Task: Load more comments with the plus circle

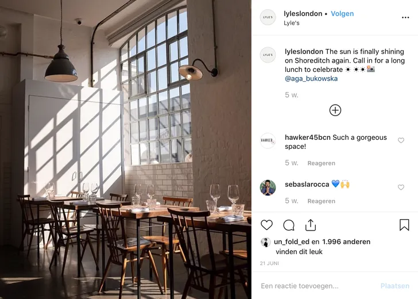Action: (x=335, y=110)
